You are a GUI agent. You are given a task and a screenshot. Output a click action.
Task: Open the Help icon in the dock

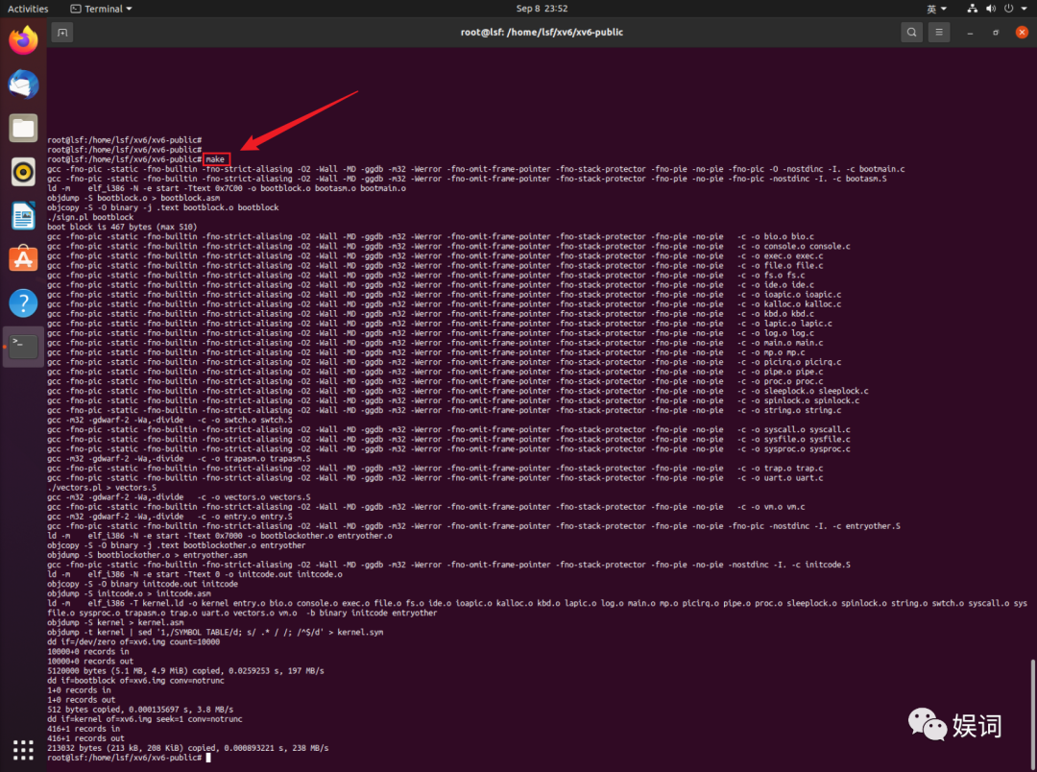23,303
